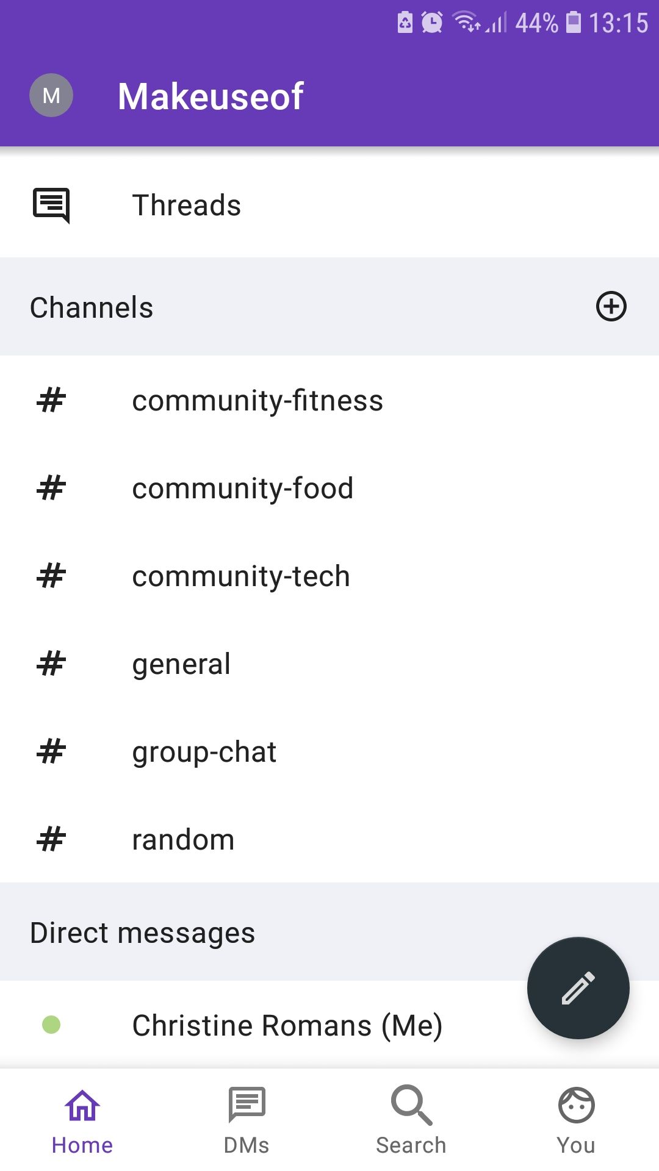Collapse the Direct messages section header
The width and height of the screenshot is (659, 1171).
pyautogui.click(x=142, y=933)
